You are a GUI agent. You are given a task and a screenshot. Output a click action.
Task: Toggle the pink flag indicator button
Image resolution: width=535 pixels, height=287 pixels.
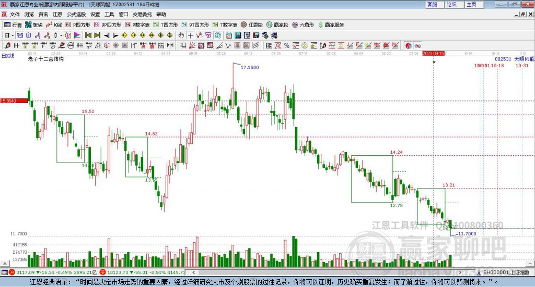pos(77,35)
